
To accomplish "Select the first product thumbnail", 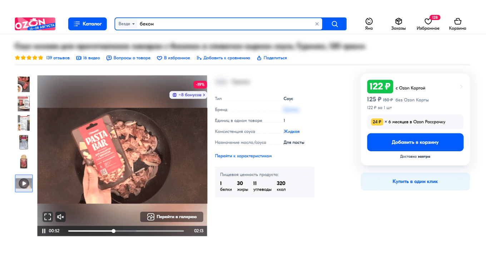I will [24, 84].
